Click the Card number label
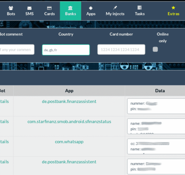This screenshot has height=175, width=185. click(x=121, y=34)
